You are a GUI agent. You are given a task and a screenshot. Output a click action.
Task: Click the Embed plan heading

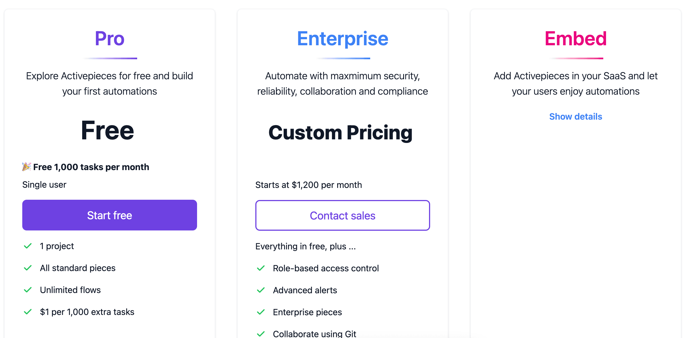click(x=576, y=38)
